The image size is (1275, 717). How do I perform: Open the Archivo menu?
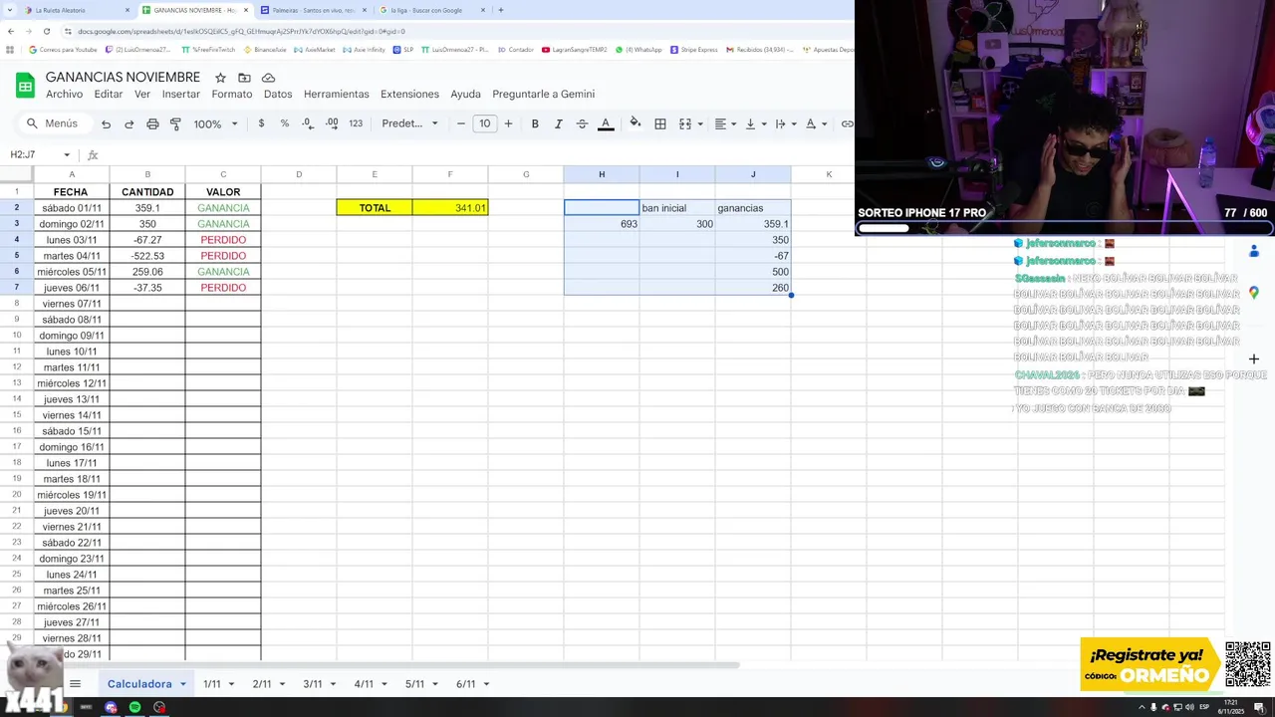[x=64, y=94]
